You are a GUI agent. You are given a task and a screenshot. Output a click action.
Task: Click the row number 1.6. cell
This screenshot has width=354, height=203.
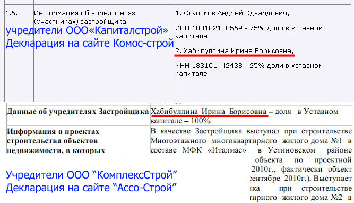pos(11,13)
